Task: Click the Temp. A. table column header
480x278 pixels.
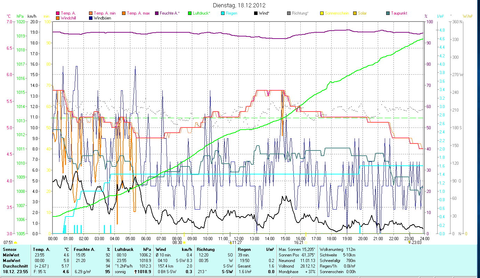Action: (41, 250)
